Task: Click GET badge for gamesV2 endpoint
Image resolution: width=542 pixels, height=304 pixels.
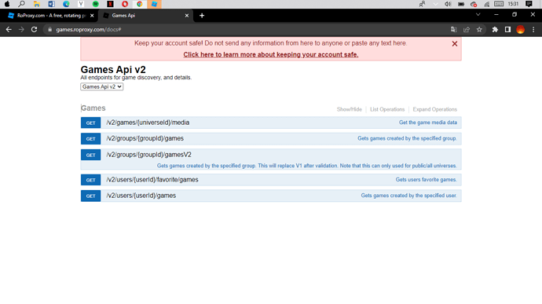Action: point(90,155)
